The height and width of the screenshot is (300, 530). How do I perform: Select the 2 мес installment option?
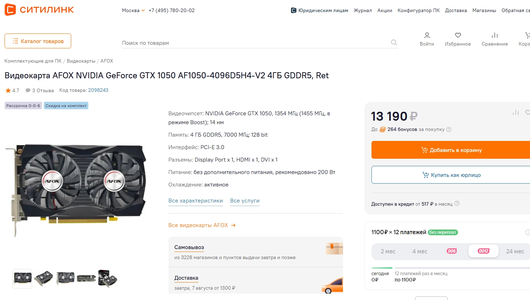coord(388,251)
